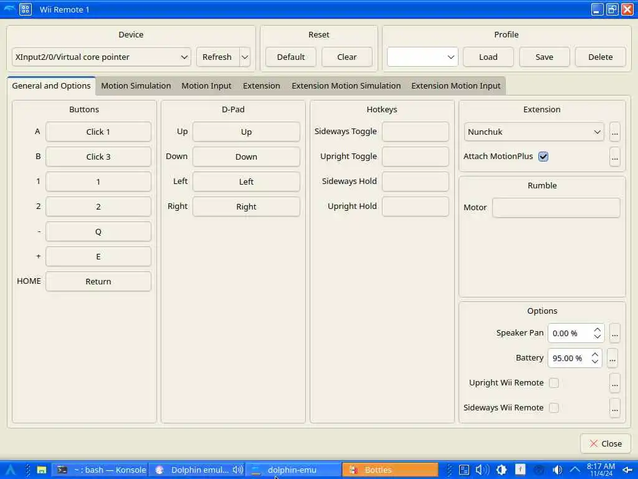Click the Load profile button
This screenshot has width=638, height=479.
[x=488, y=57]
